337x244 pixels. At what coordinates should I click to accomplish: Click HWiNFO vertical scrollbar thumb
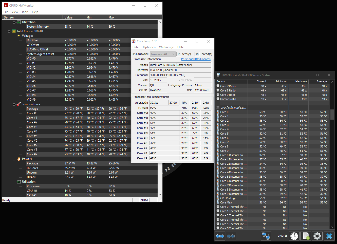332,115
